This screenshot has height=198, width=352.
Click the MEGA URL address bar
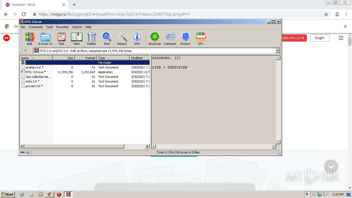[x=176, y=14]
